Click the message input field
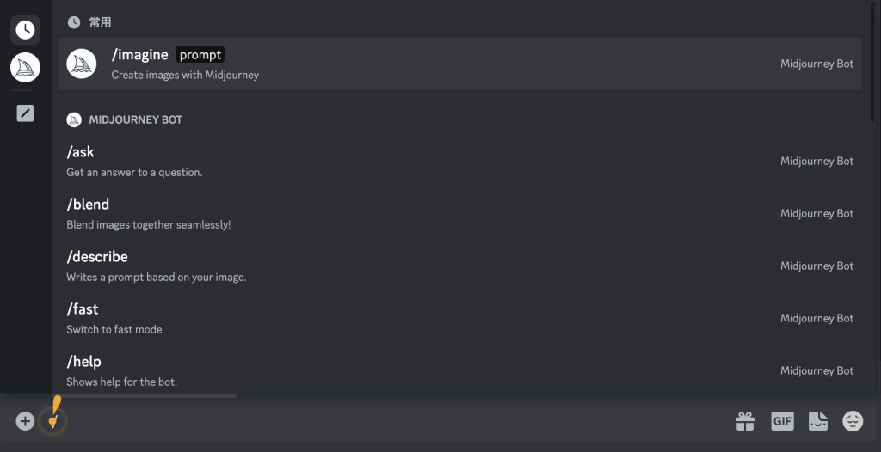 point(393,421)
